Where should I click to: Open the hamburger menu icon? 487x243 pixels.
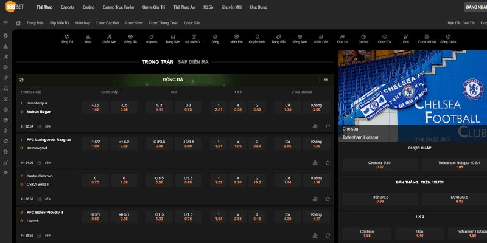coord(5,23)
